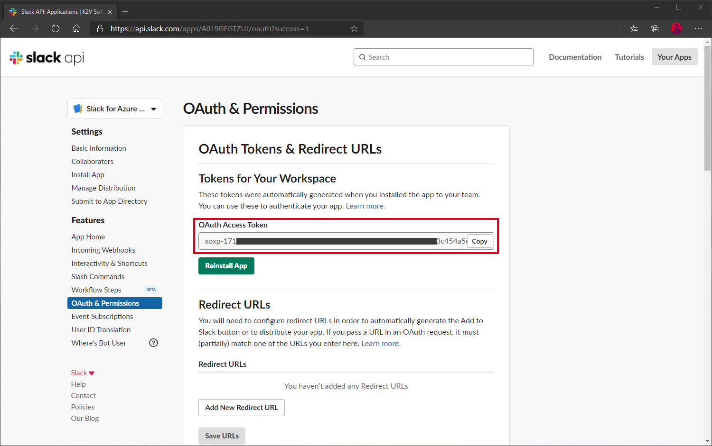Open the browser profile avatar
The width and height of the screenshot is (712, 446).
click(676, 28)
